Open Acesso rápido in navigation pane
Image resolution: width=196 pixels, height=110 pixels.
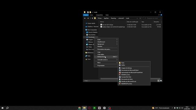click(x=91, y=23)
